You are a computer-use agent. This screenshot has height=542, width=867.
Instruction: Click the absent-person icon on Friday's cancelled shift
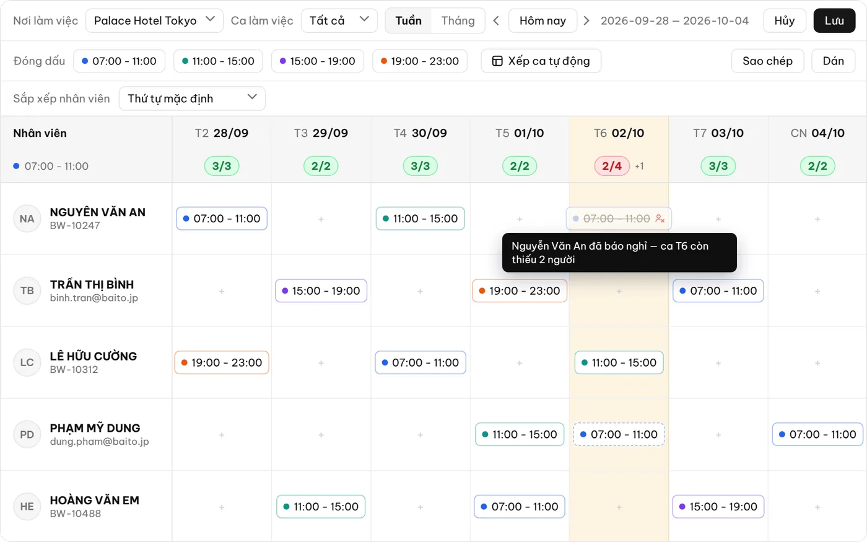point(660,219)
